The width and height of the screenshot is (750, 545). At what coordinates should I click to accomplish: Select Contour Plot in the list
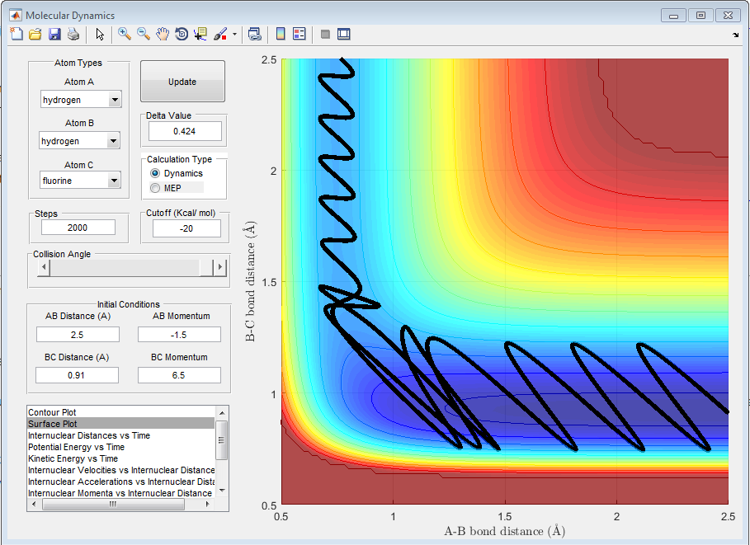click(120, 412)
